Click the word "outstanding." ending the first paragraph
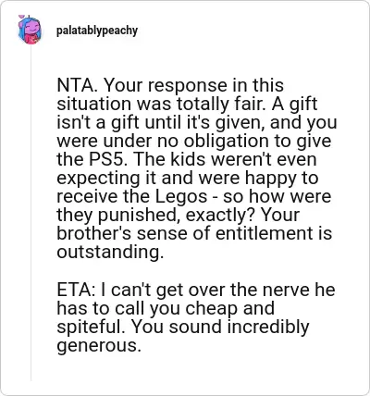Screen dimensions: 370x396 (x=110, y=252)
